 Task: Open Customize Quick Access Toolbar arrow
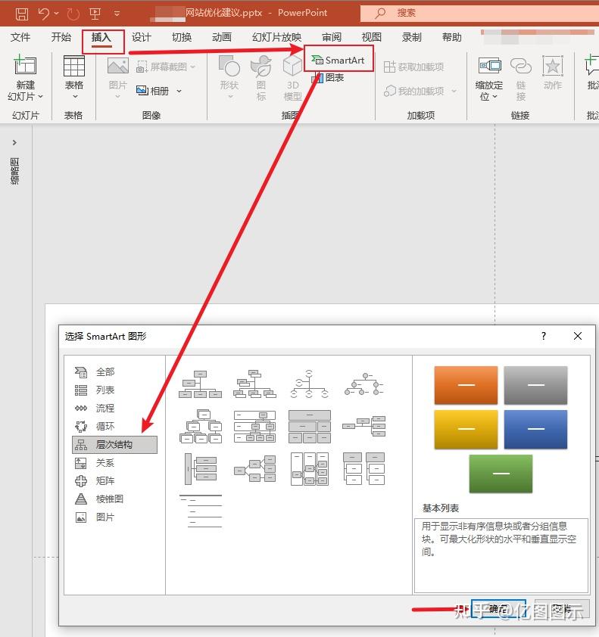[117, 14]
